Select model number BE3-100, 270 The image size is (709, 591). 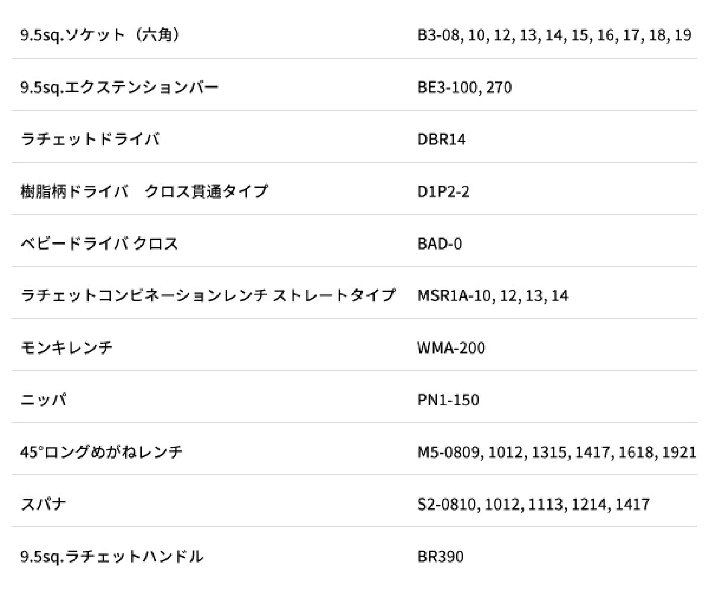(464, 87)
